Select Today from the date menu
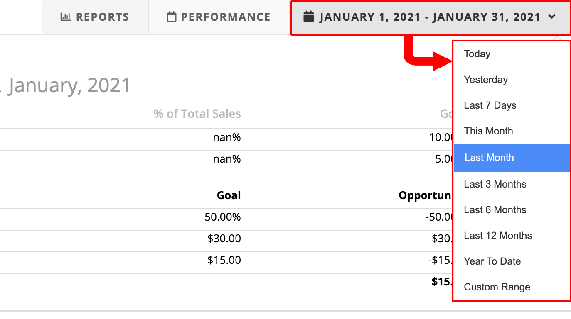This screenshot has width=571, height=319. (x=477, y=54)
